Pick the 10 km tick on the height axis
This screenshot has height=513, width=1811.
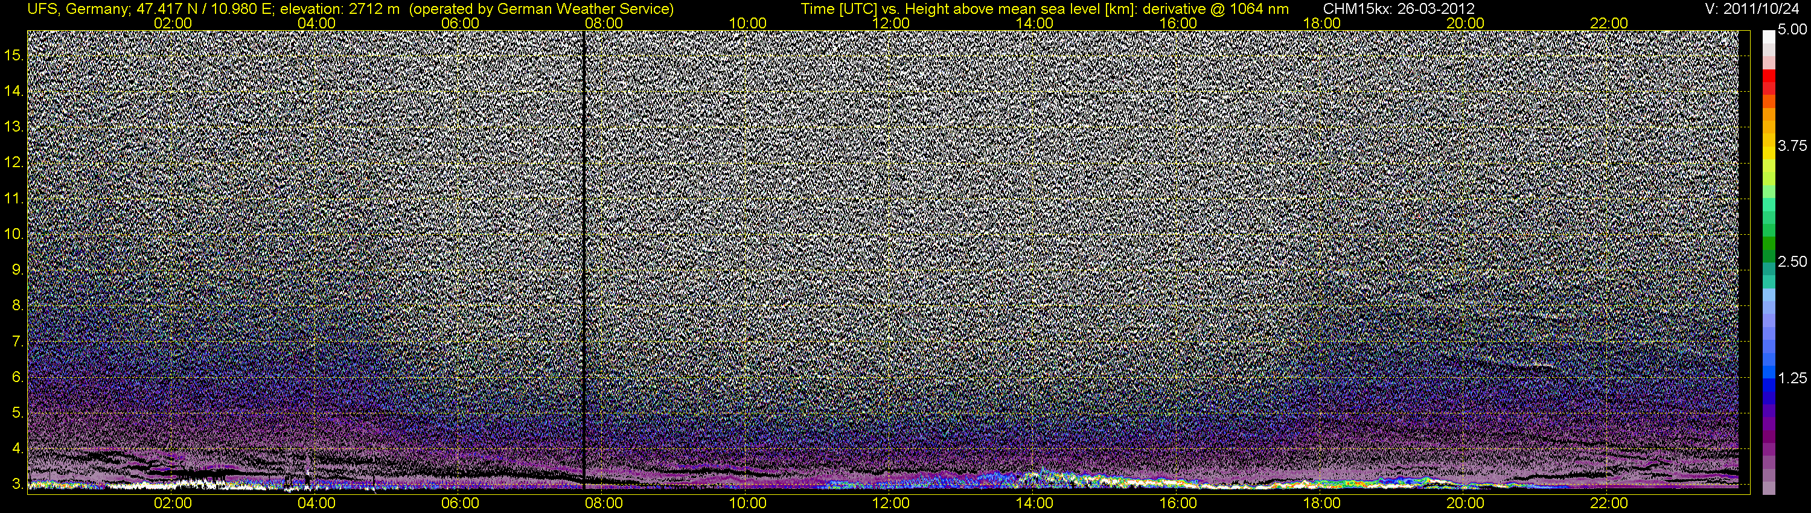14,234
